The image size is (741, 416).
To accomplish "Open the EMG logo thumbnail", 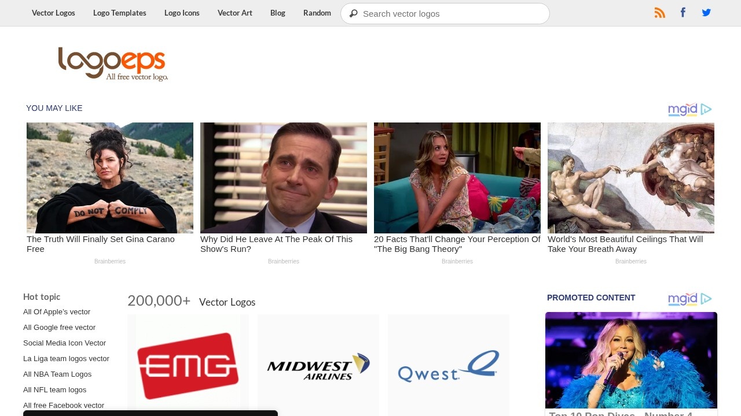I will 188,365.
